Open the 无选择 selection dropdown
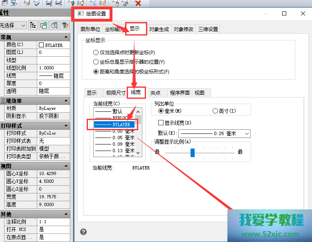Image resolution: width=312 pixels, height=242 pixels. 13,25
